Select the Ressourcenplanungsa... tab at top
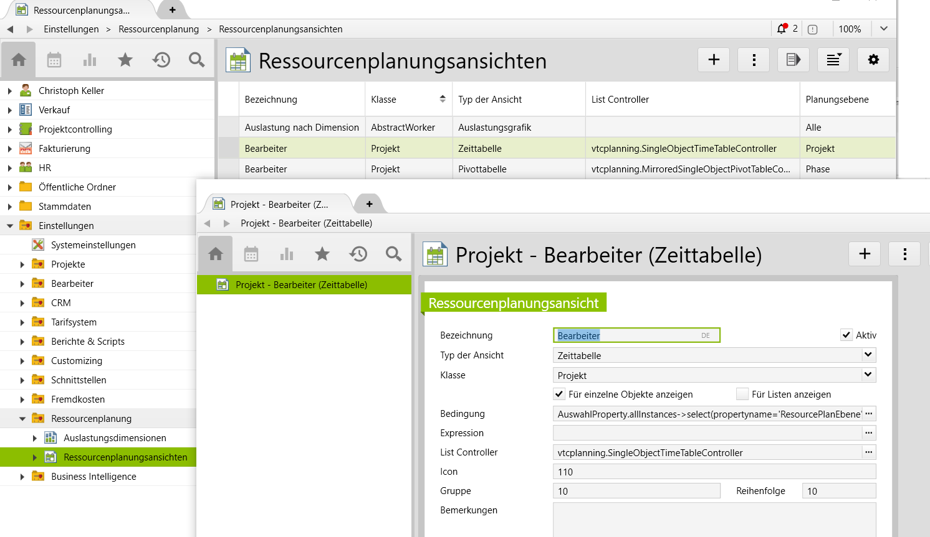Screen dimensions: 930x537 [81, 10]
